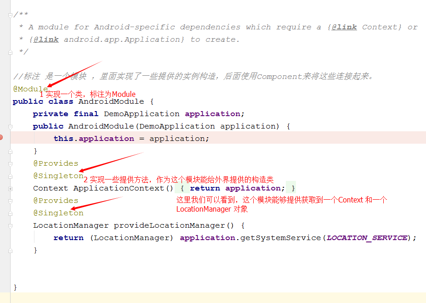Click the '@link' tag before 'Context}'

(344, 27)
